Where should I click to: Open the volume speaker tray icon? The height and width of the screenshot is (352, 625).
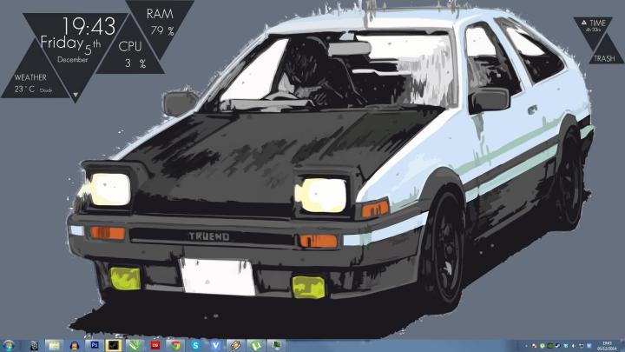click(x=573, y=346)
